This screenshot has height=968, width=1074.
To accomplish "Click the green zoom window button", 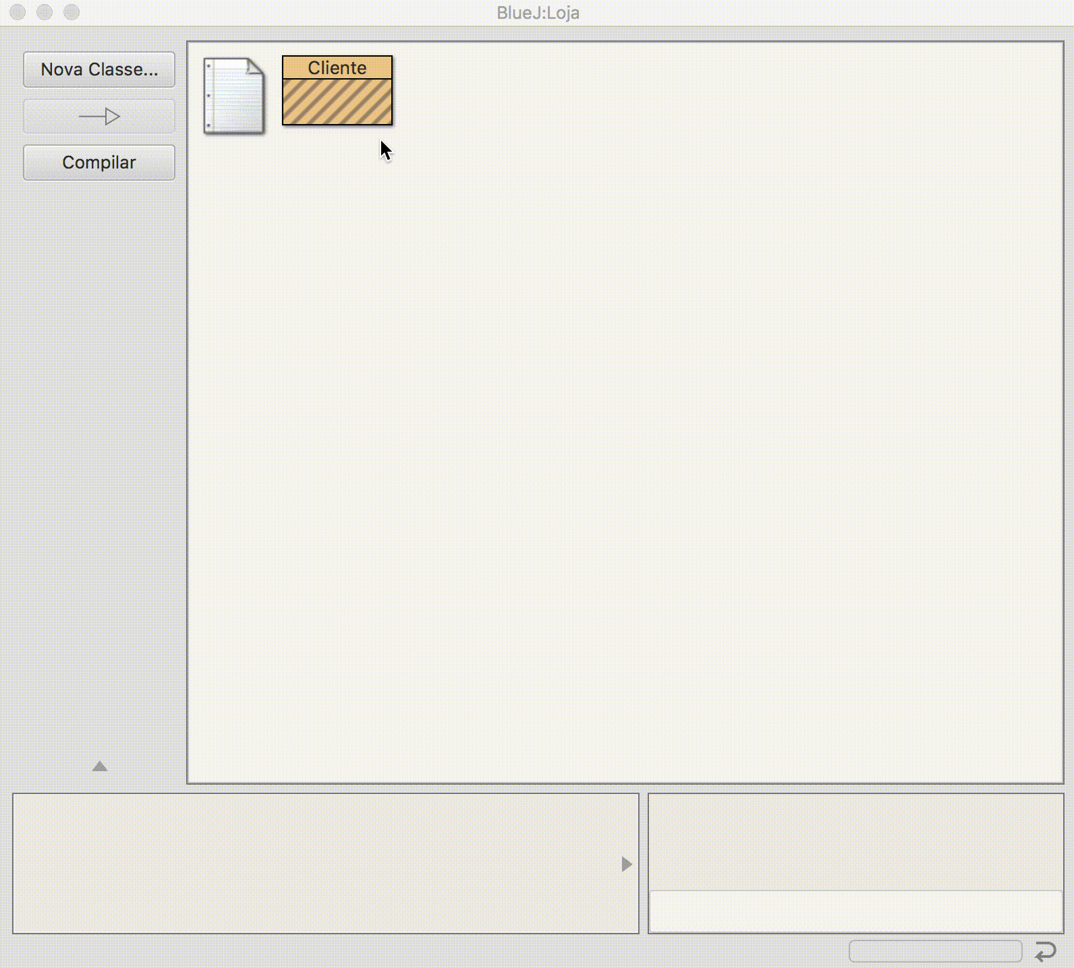I will pos(71,12).
